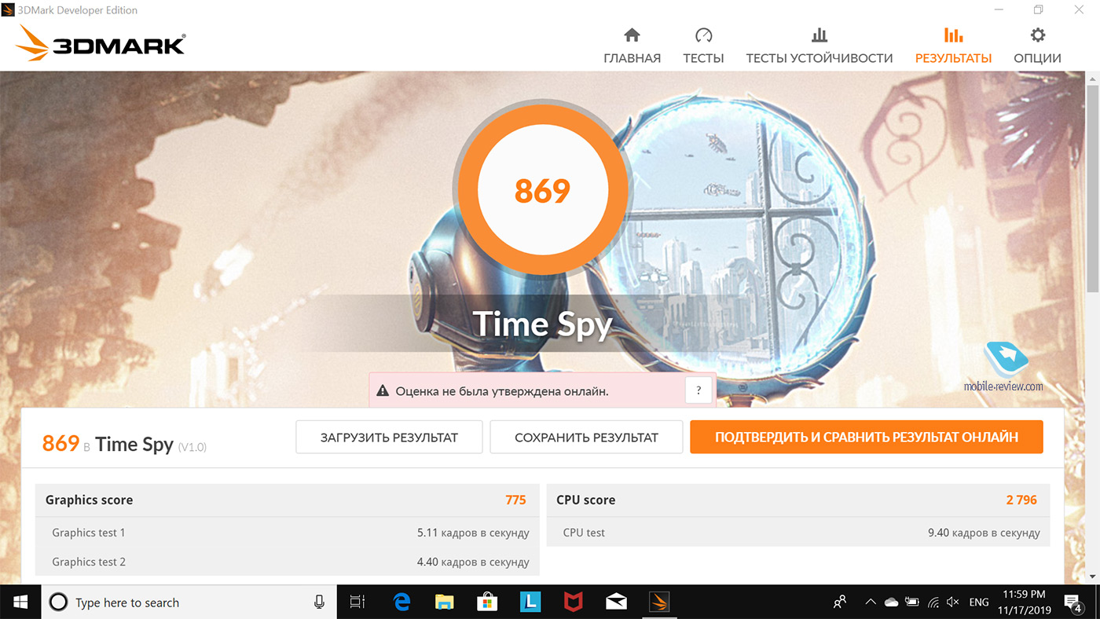Open the ГЛАВНАЯ home tab
This screenshot has width=1100, height=619.
click(632, 46)
